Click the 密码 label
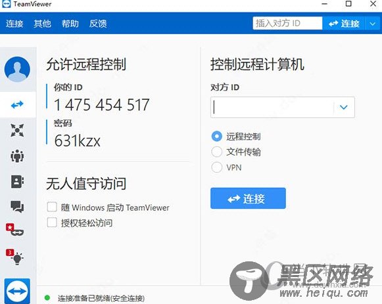The image size is (382, 304). click(63, 123)
